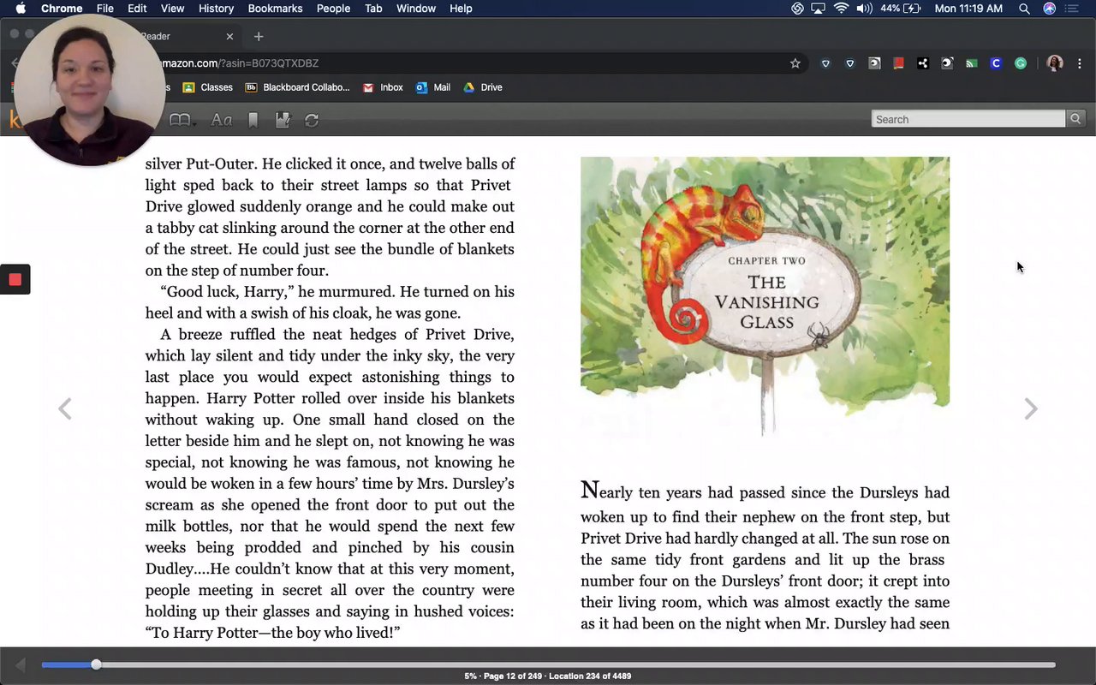1096x685 pixels.
Task: Open the volume control in menu bar
Action: [x=864, y=9]
